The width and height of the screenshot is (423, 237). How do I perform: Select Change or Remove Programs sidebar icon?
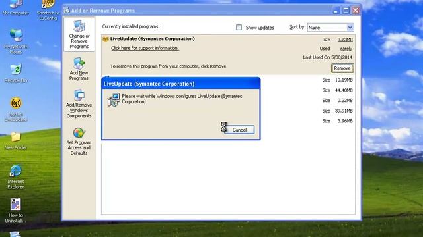(x=79, y=34)
